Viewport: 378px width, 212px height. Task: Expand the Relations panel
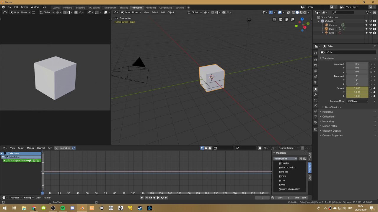coord(327,112)
